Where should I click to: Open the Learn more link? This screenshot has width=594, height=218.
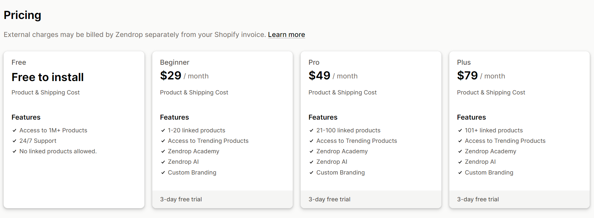286,34
